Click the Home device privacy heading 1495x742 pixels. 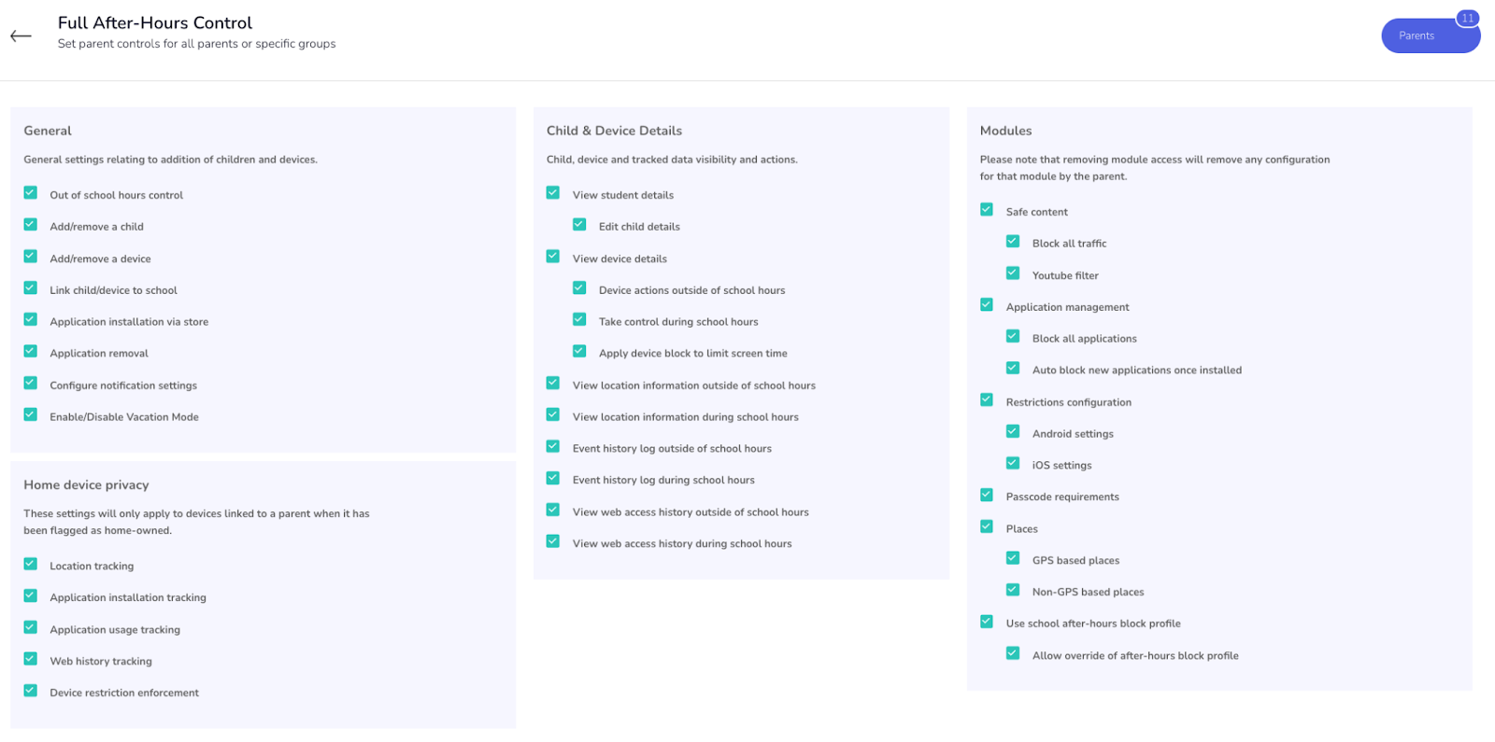(x=86, y=485)
